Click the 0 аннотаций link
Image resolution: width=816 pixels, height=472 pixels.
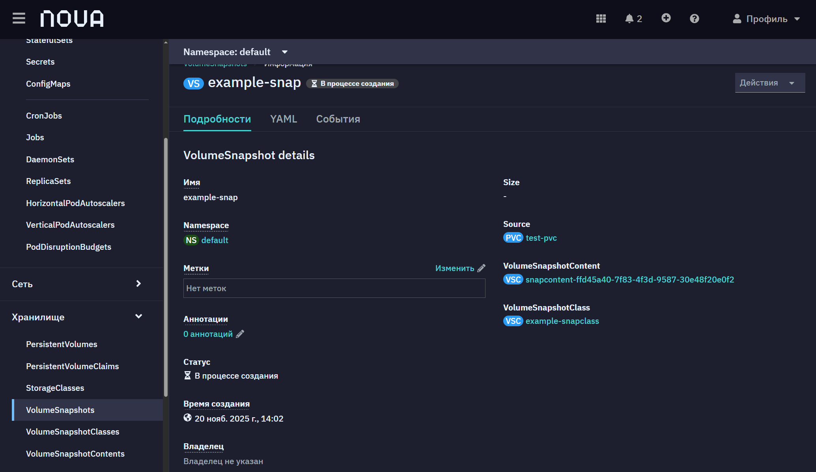[208, 334]
